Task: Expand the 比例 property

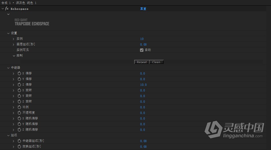Action: pos(14,107)
